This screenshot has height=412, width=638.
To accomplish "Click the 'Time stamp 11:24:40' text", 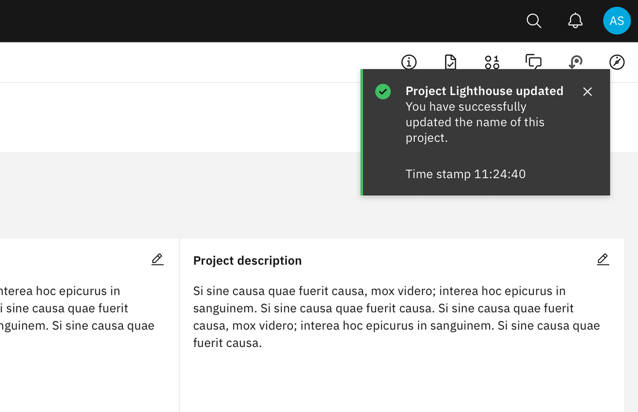I will pos(465,174).
